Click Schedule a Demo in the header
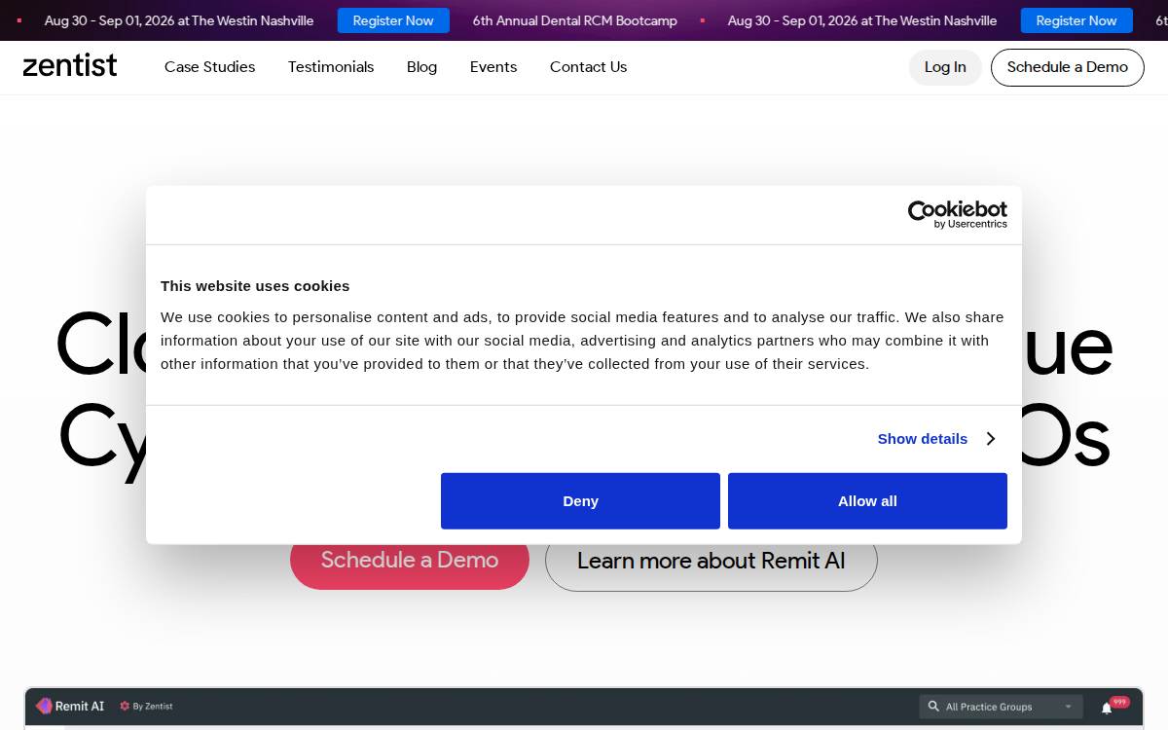Screen dimensions: 1168x730 1068,67
